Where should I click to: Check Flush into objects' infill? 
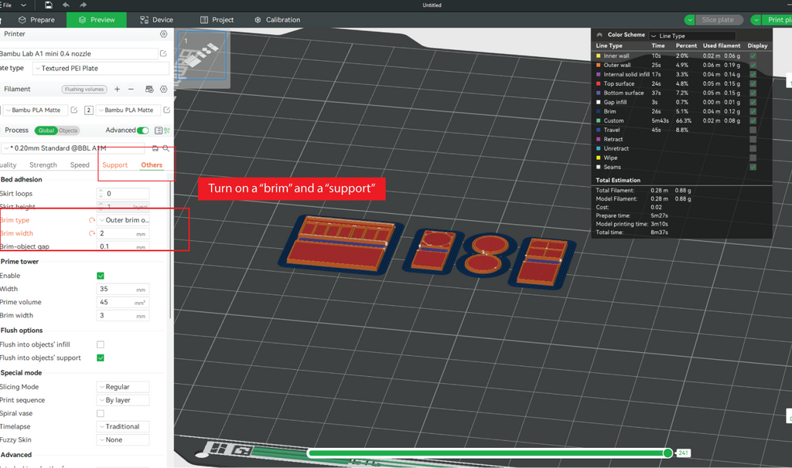pos(101,345)
